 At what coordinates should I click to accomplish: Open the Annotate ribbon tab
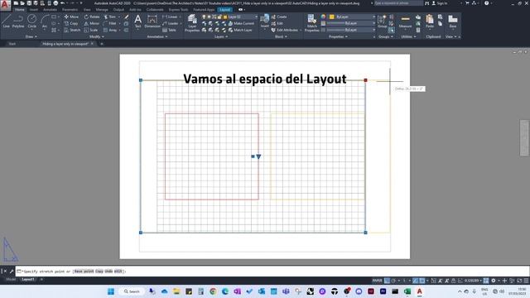pos(50,10)
